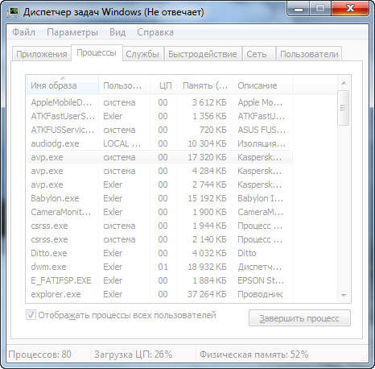This screenshot has height=369, width=375.
Task: Click the scrollbar up arrow
Action: click(344, 83)
